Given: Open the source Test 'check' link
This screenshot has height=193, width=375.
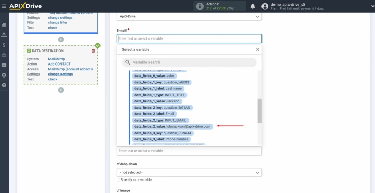Looking at the screenshot, I should pyautogui.click(x=53, y=28).
